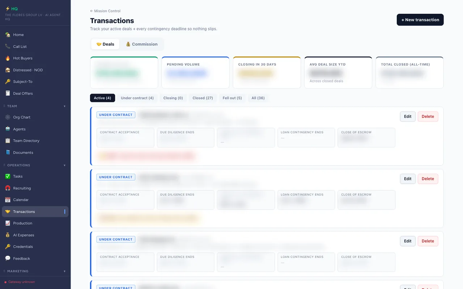Select the Fell out (5) filter
This screenshot has width=463, height=289.
pyautogui.click(x=232, y=98)
